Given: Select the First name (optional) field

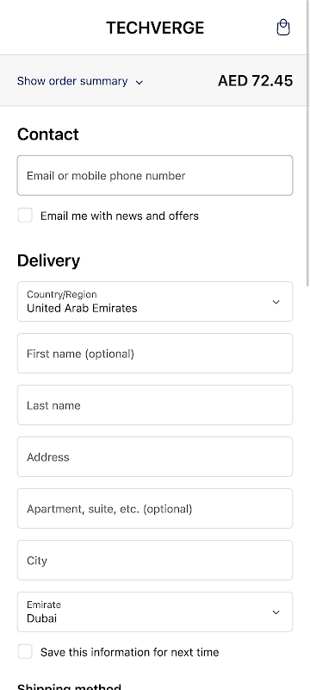Looking at the screenshot, I should click(155, 354).
